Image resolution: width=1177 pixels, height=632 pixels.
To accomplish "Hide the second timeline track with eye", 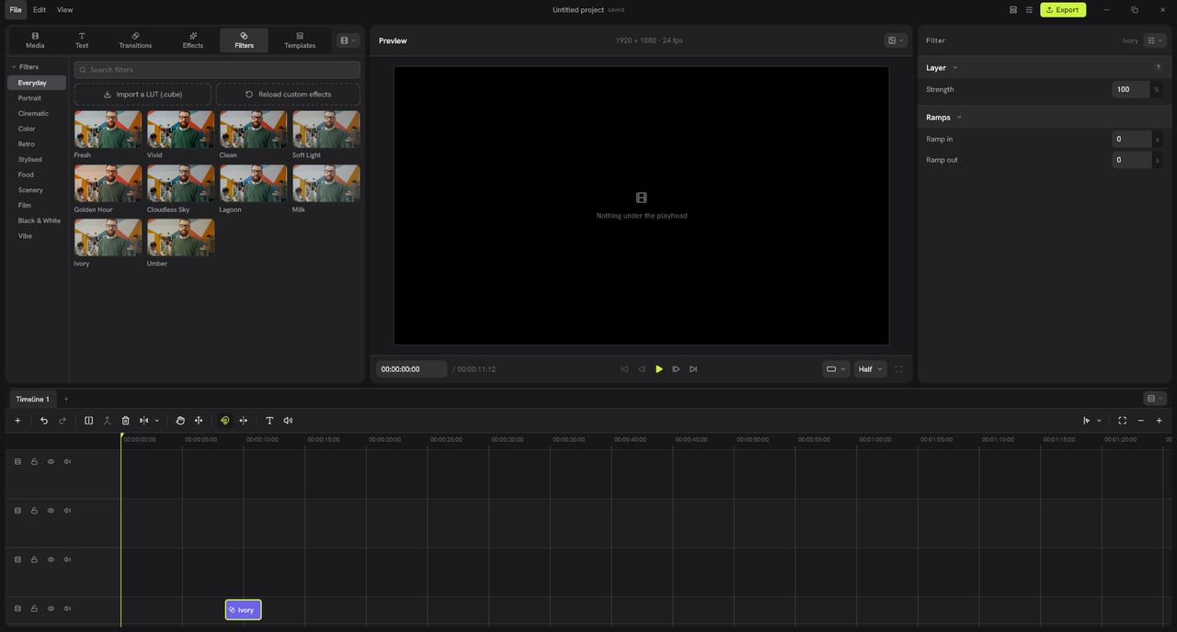I will click(x=51, y=511).
